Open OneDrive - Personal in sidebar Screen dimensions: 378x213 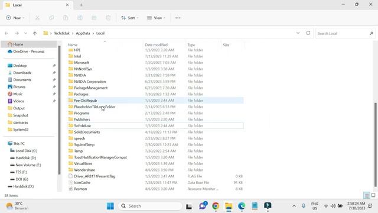pos(29,51)
